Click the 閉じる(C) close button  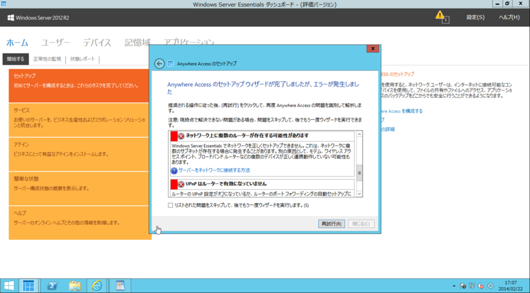[x=361, y=224]
